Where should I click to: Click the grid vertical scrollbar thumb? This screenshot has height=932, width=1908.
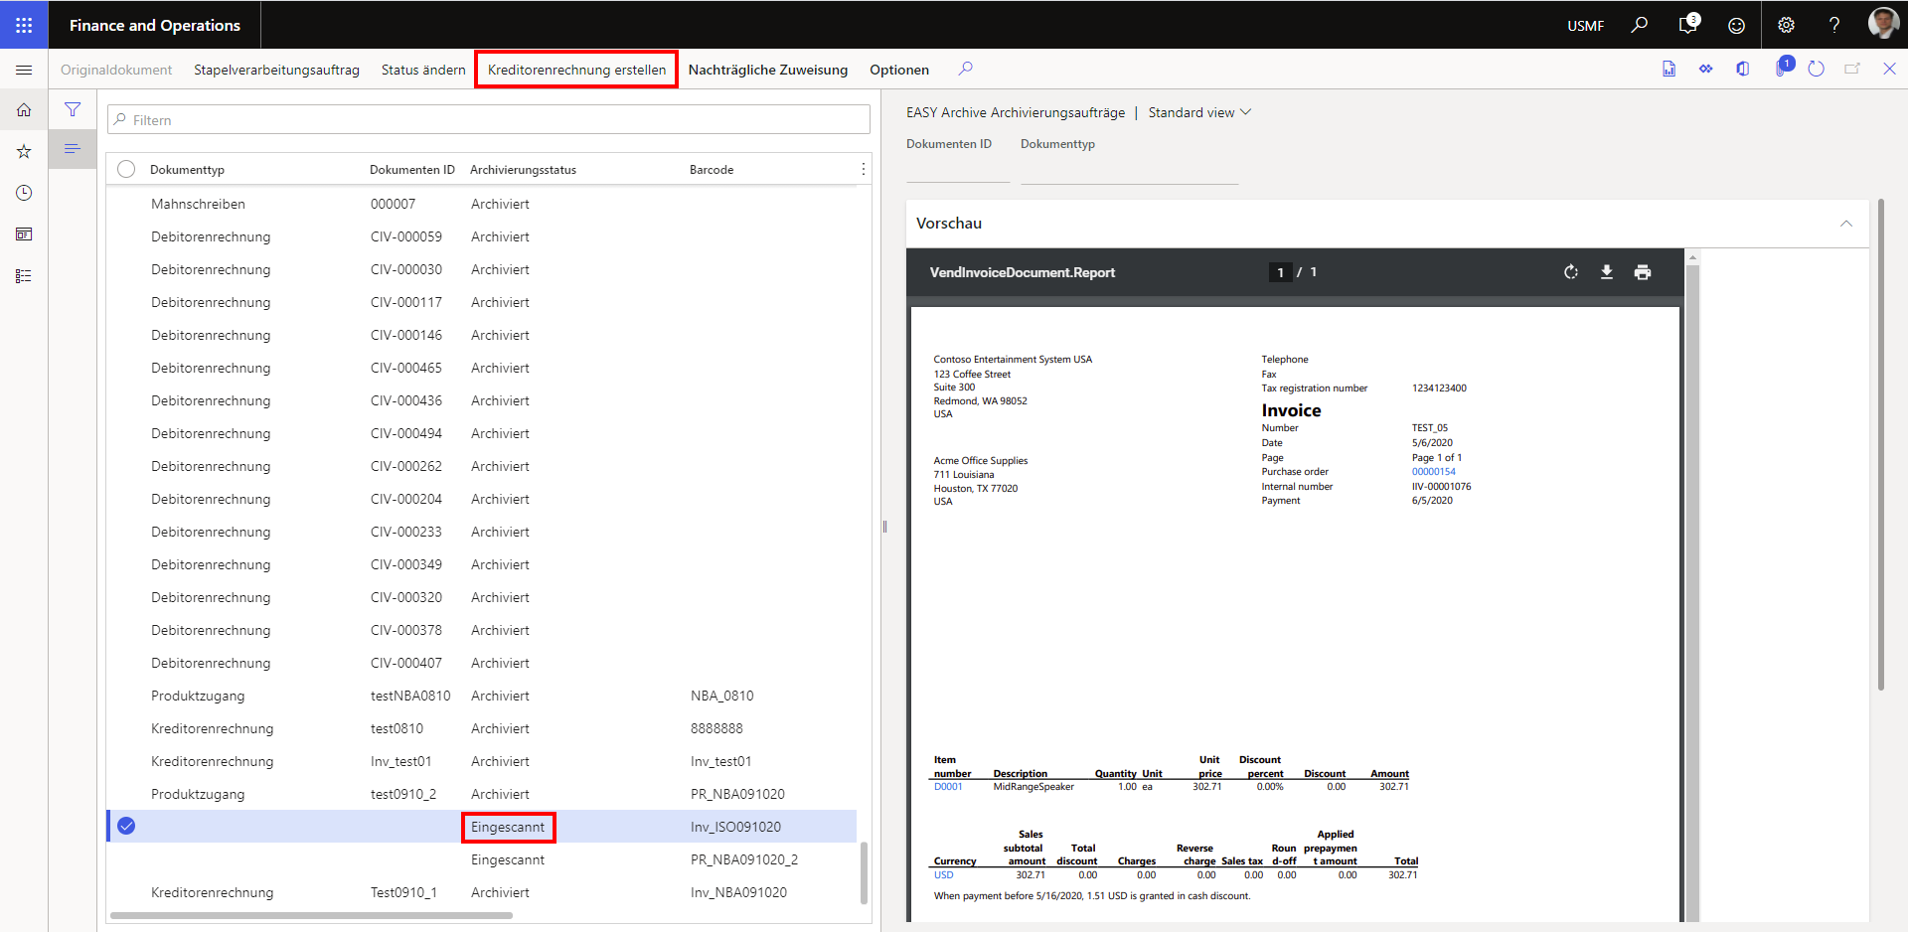864,873
